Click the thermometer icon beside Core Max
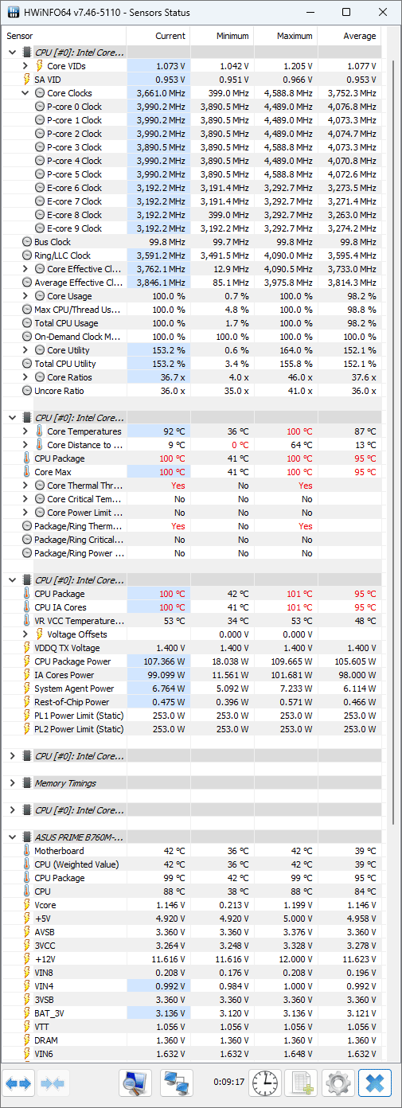This screenshot has height=1108, width=402. point(28,472)
